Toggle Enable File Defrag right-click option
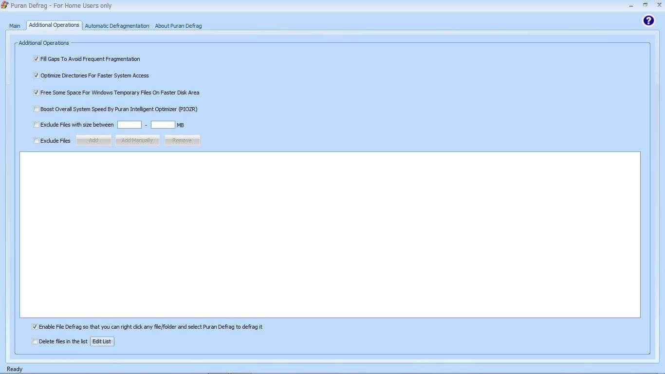Image resolution: width=665 pixels, height=374 pixels. coord(35,327)
